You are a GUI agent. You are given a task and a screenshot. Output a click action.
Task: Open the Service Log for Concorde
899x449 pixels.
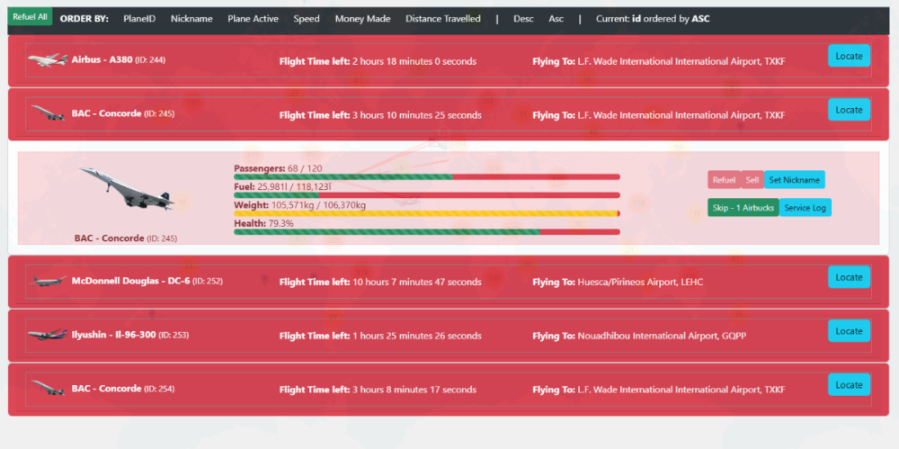[x=805, y=208]
